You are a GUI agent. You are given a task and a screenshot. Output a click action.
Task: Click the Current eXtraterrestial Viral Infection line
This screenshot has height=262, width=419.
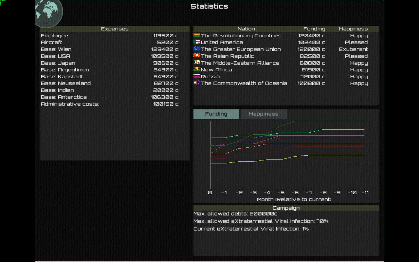pos(251,229)
